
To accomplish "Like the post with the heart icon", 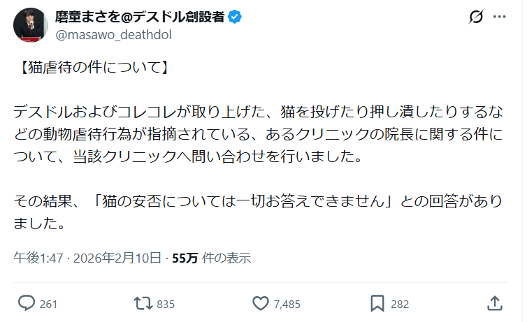I will [x=261, y=303].
